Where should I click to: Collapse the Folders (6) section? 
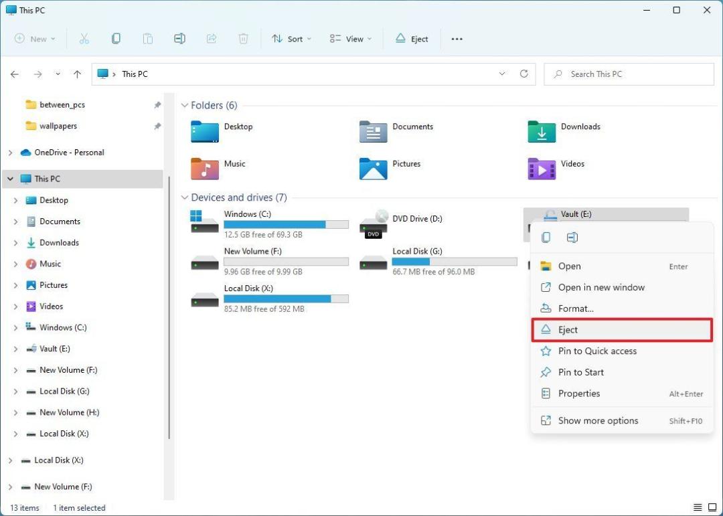click(185, 106)
